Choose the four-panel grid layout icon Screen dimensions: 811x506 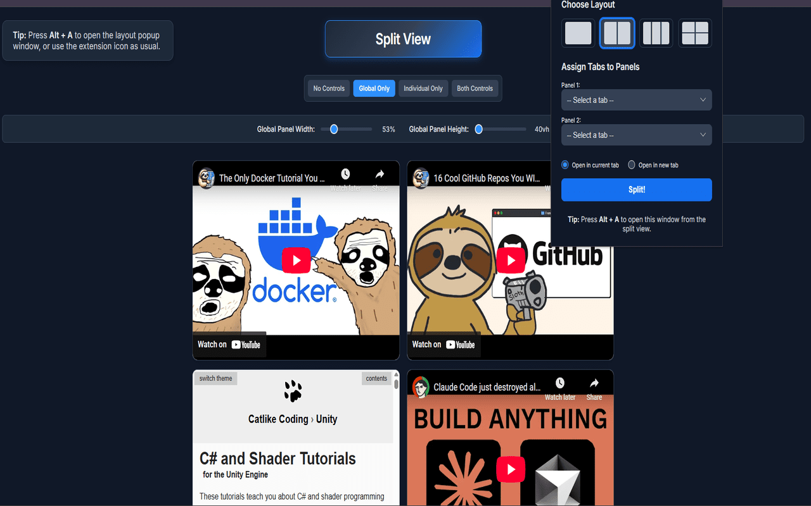pos(695,33)
